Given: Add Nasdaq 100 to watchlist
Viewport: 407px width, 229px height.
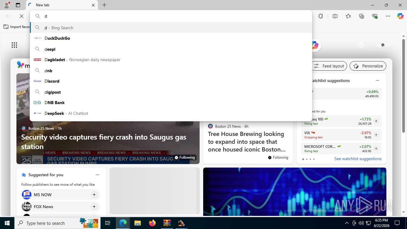Looking at the screenshot, I should 376,121.
